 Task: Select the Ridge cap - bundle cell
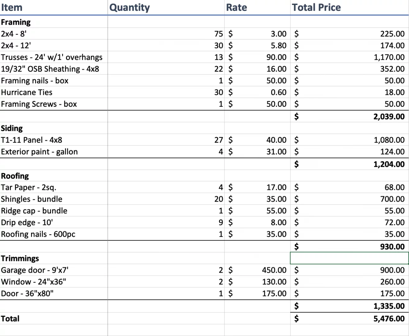pyautogui.click(x=54, y=211)
